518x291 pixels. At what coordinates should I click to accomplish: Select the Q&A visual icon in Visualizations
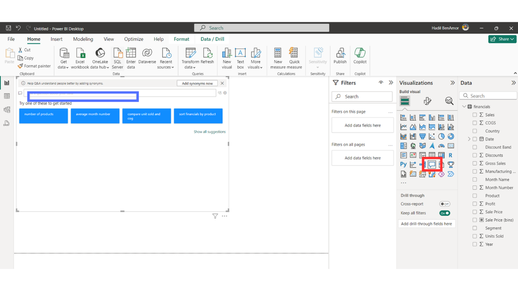click(432, 164)
